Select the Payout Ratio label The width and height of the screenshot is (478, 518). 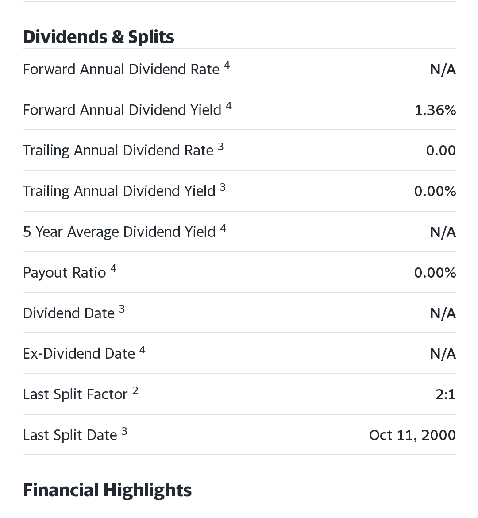64,273
